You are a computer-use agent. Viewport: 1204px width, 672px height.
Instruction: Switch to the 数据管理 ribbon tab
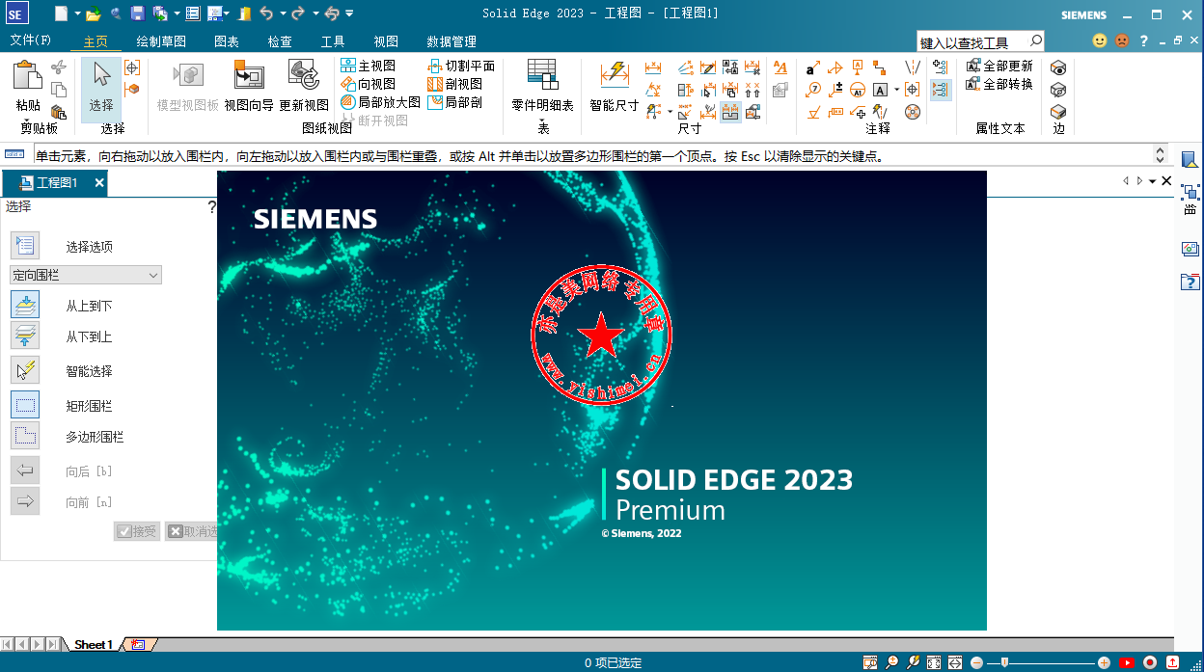click(451, 41)
